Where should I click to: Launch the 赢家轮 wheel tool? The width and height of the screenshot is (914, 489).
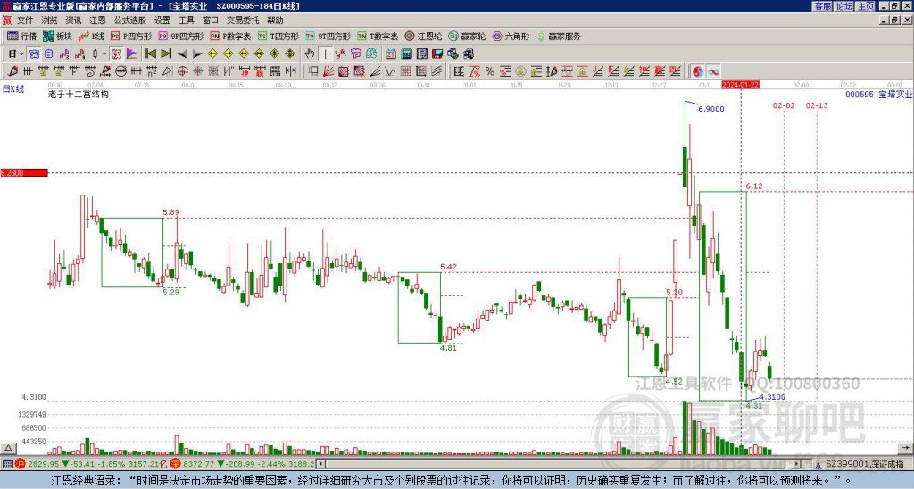[x=467, y=37]
